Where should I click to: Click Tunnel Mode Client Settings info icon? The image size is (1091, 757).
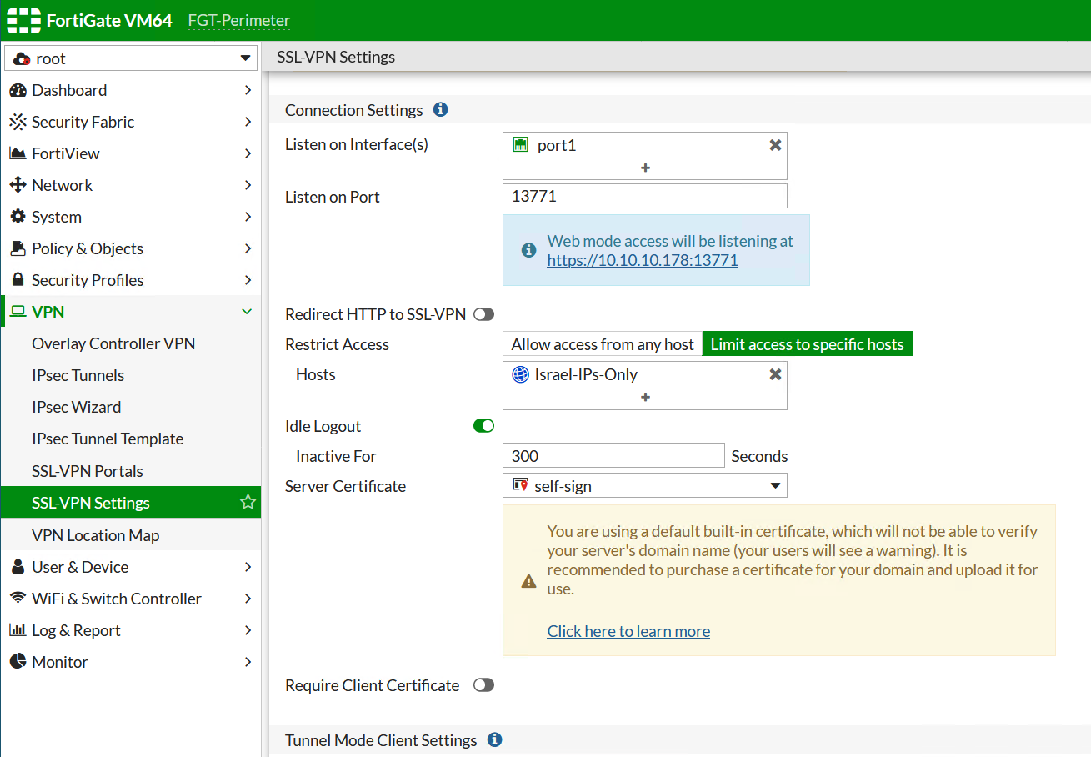494,739
